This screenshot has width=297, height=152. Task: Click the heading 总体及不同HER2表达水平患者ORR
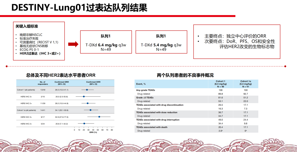click(x=61, y=75)
